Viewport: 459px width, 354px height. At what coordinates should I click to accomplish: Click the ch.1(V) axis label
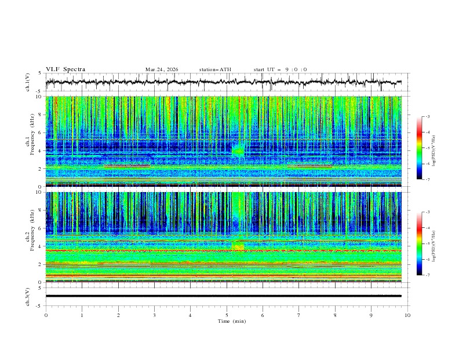(28, 82)
